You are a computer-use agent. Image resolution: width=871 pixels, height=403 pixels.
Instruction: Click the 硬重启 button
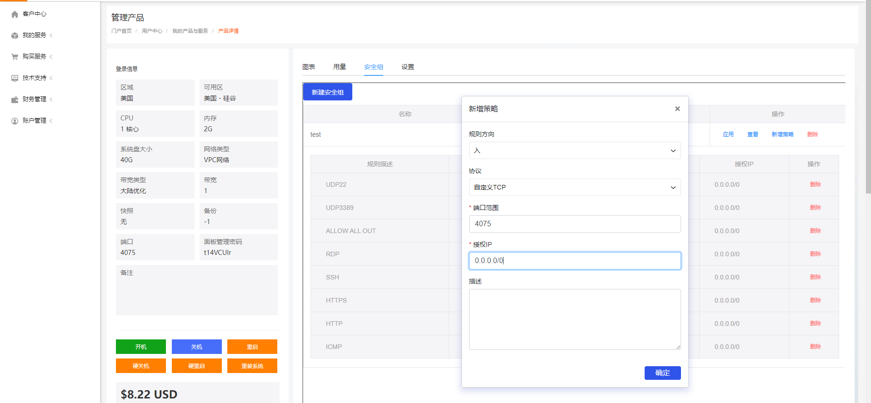coord(197,366)
